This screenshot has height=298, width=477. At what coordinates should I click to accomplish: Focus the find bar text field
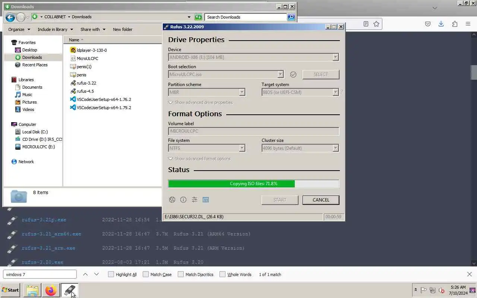point(40,274)
